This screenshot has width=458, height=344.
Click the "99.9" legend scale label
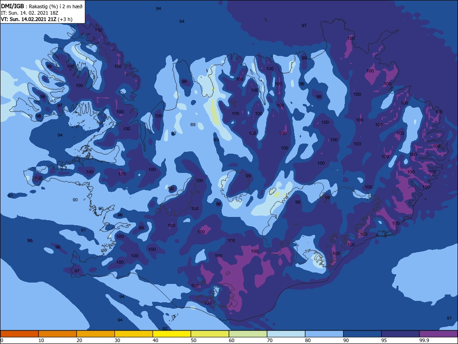pyautogui.click(x=424, y=340)
